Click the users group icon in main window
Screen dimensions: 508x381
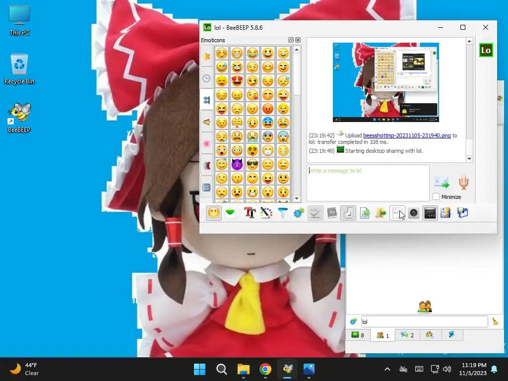(x=425, y=307)
